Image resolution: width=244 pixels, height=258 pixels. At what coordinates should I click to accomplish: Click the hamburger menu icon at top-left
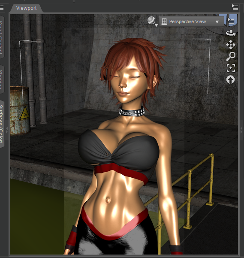(x=2, y=8)
